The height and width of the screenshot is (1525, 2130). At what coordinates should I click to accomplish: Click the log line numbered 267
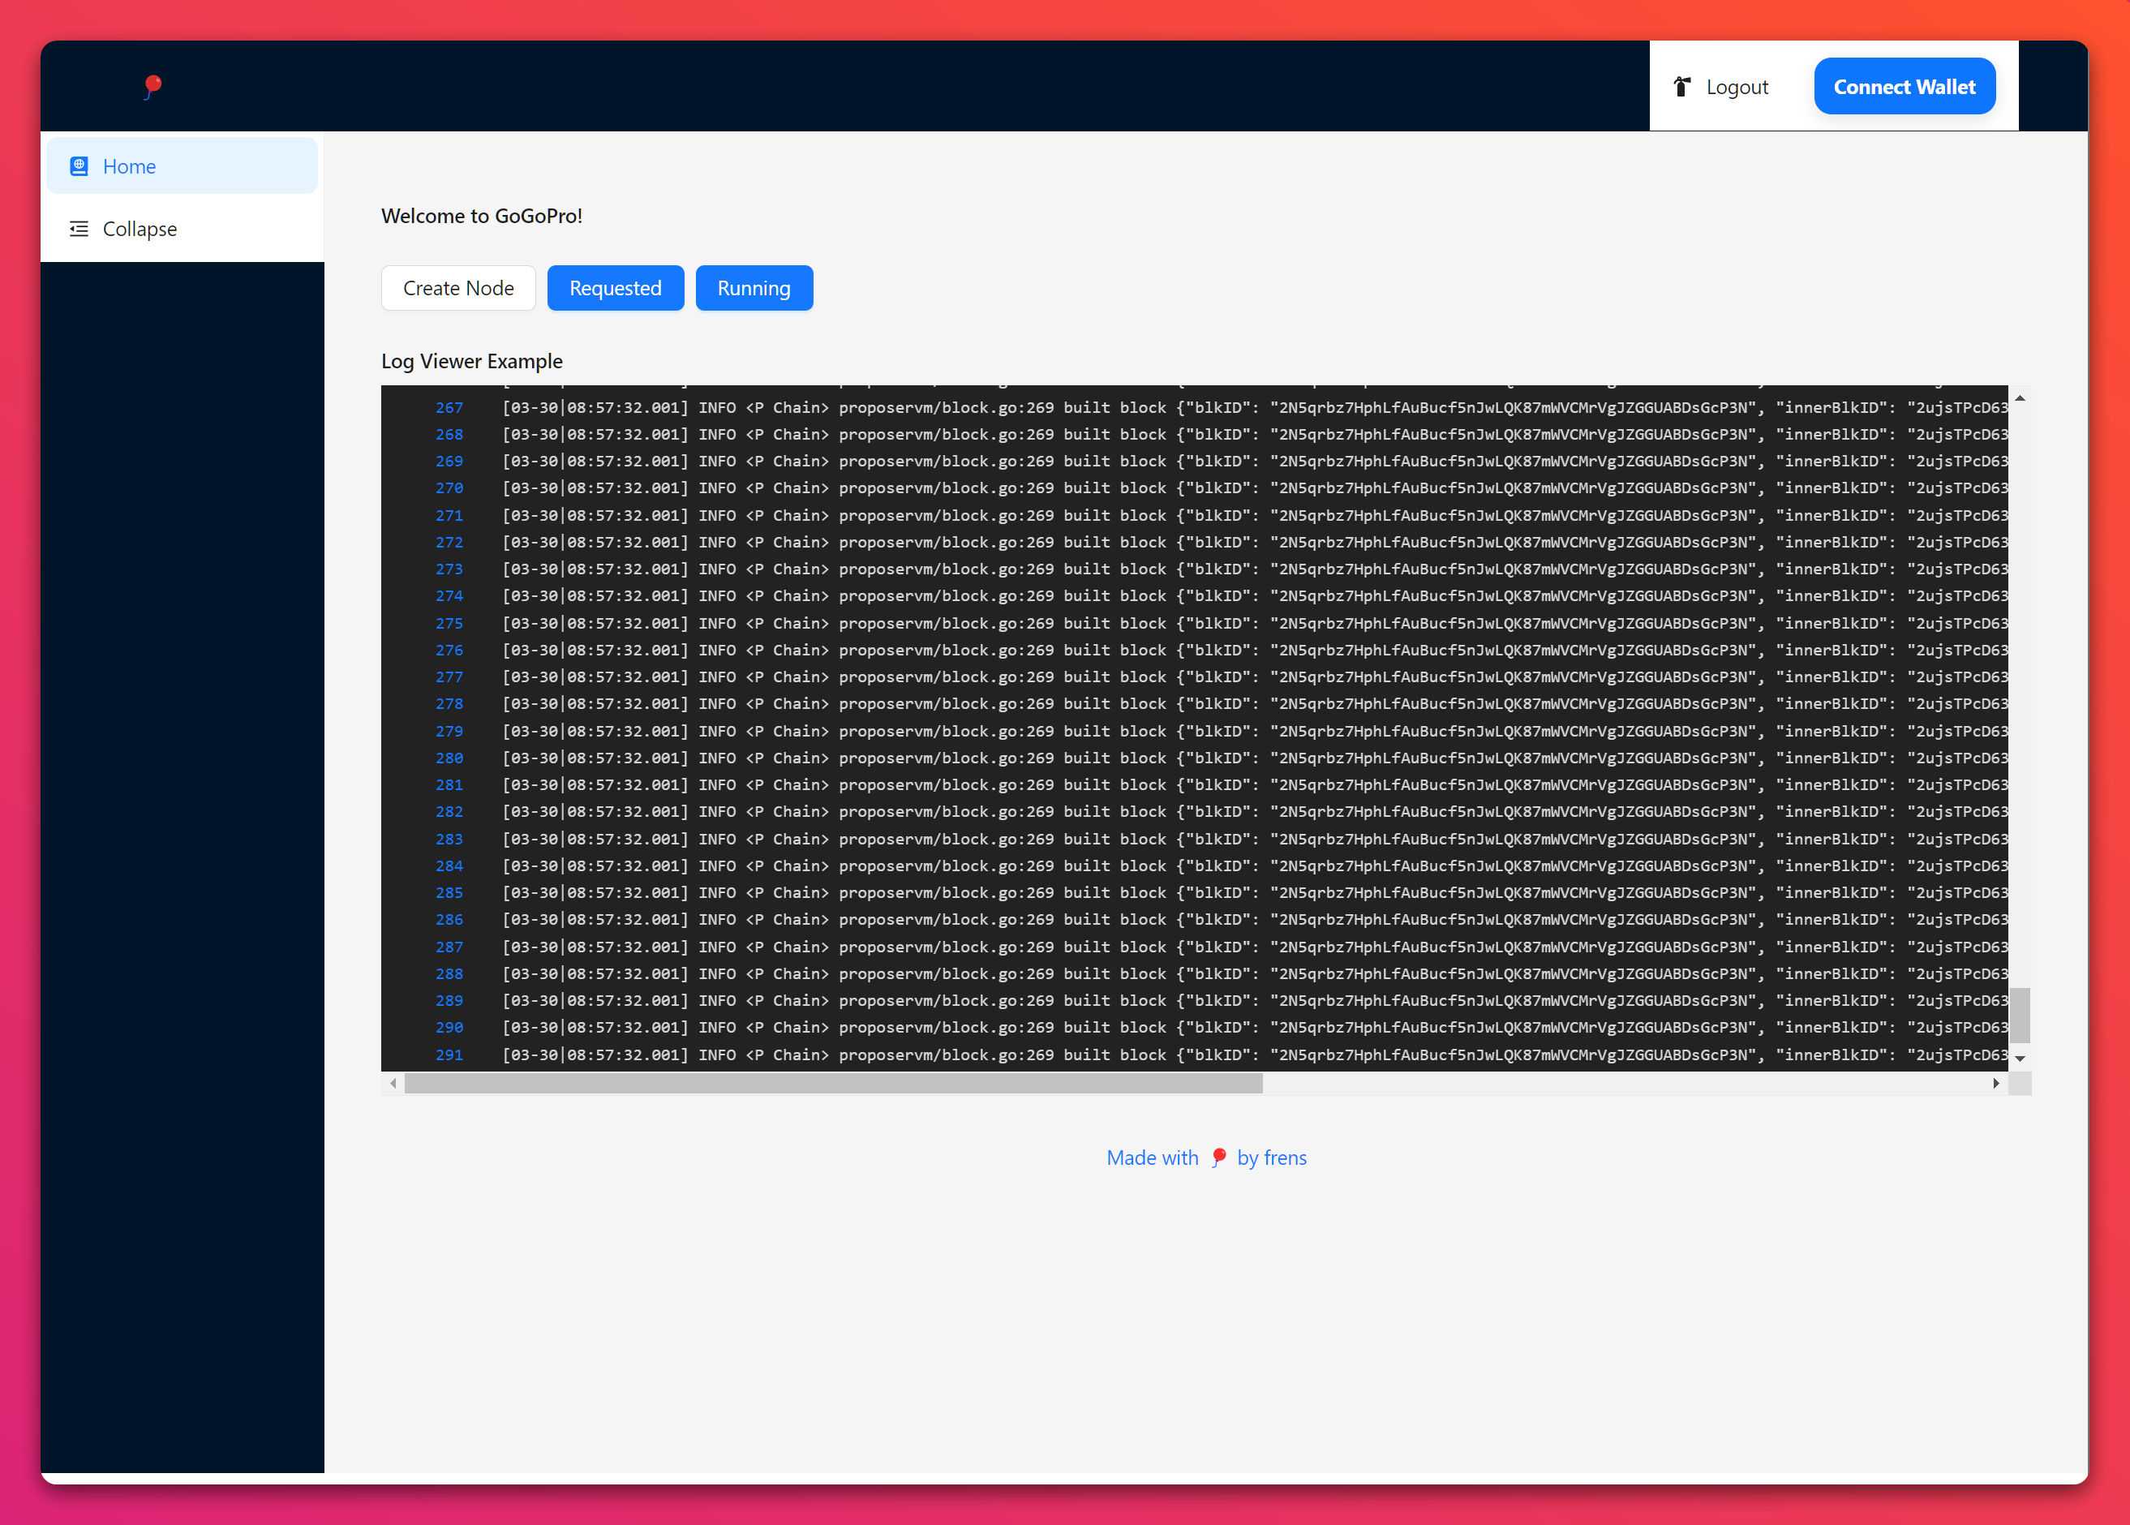[x=449, y=407]
